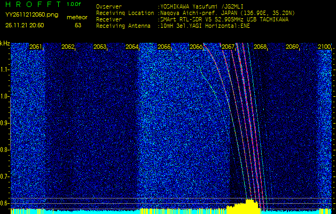Click the 0.7 frequency axis label
336x214 pixels.
coord(5,176)
